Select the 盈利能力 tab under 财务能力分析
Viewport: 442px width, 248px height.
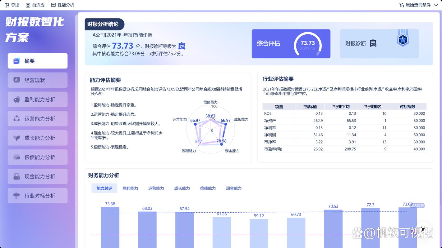pyautogui.click(x=130, y=188)
